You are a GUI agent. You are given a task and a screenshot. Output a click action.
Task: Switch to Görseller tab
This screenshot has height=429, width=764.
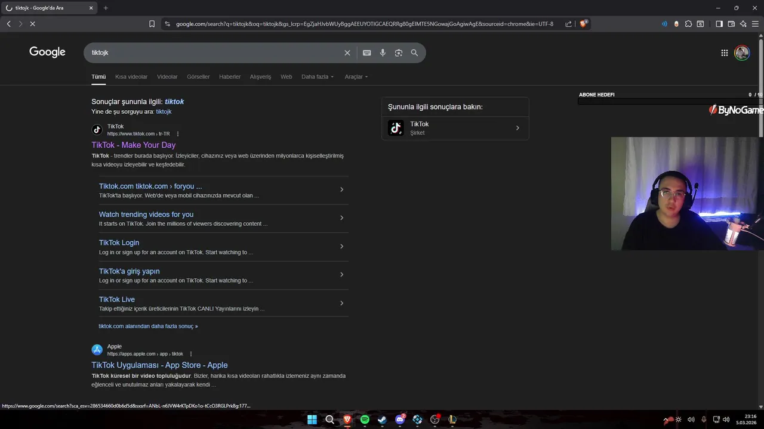tap(198, 77)
